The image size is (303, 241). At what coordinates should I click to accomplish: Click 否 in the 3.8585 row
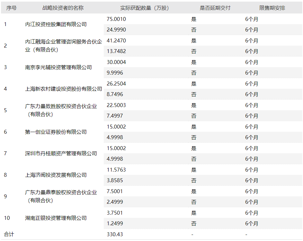tap(194, 181)
